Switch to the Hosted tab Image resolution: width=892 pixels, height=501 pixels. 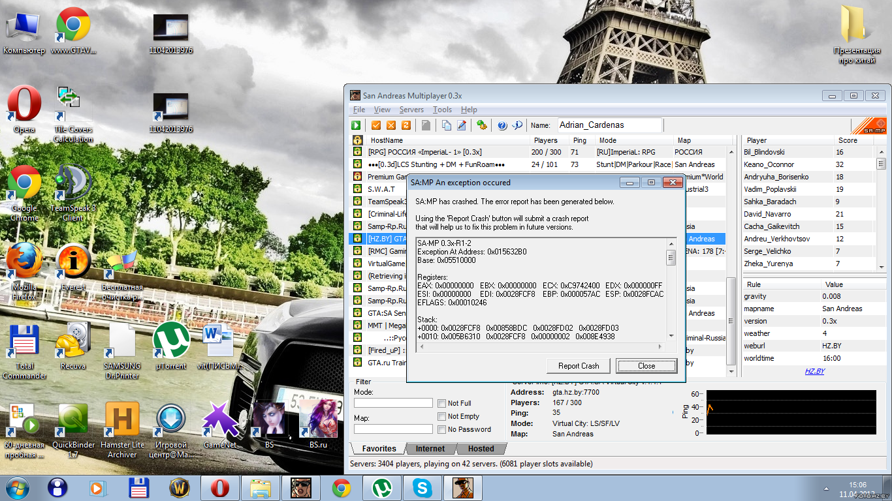pyautogui.click(x=481, y=449)
